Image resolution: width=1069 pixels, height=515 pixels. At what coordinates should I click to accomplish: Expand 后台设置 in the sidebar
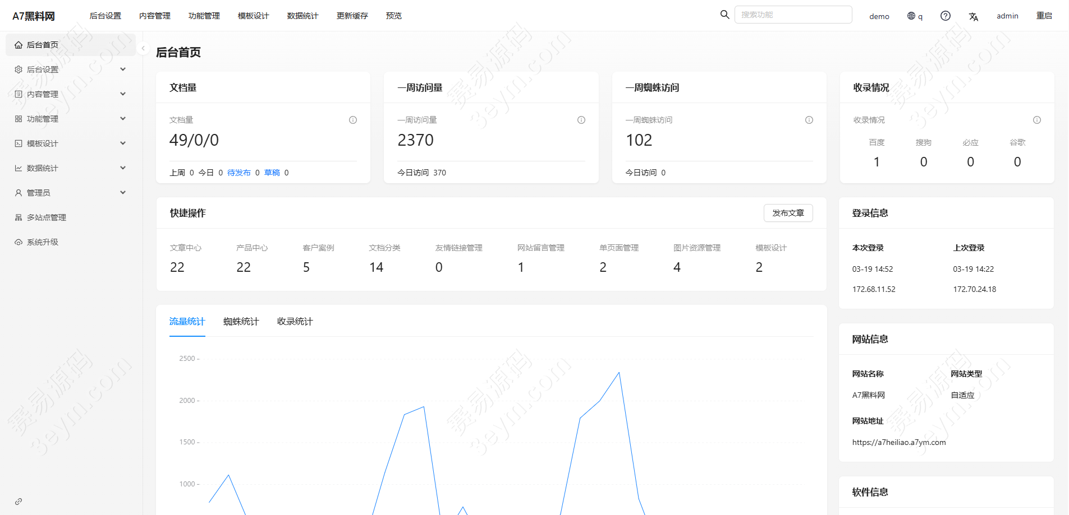pyautogui.click(x=70, y=69)
